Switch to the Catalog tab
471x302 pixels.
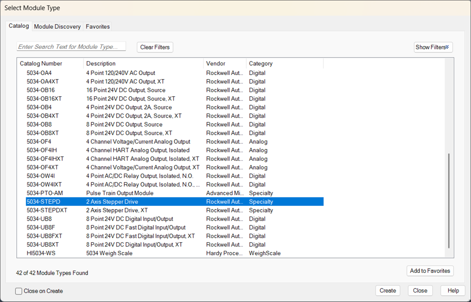tap(19, 26)
